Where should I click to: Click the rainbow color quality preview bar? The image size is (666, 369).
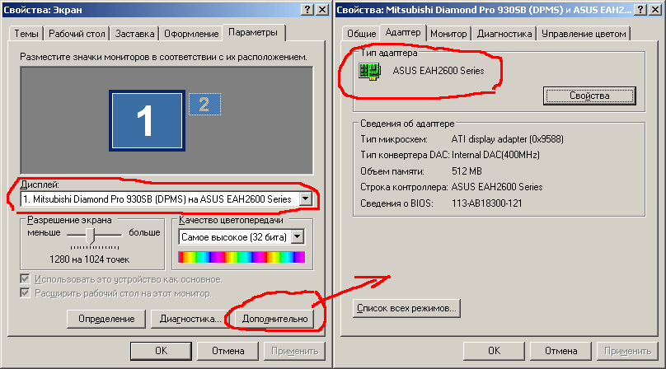[242, 257]
